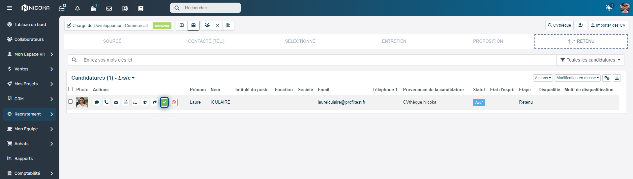Expand the Mes Projets sidebar menu

[x=30, y=84]
